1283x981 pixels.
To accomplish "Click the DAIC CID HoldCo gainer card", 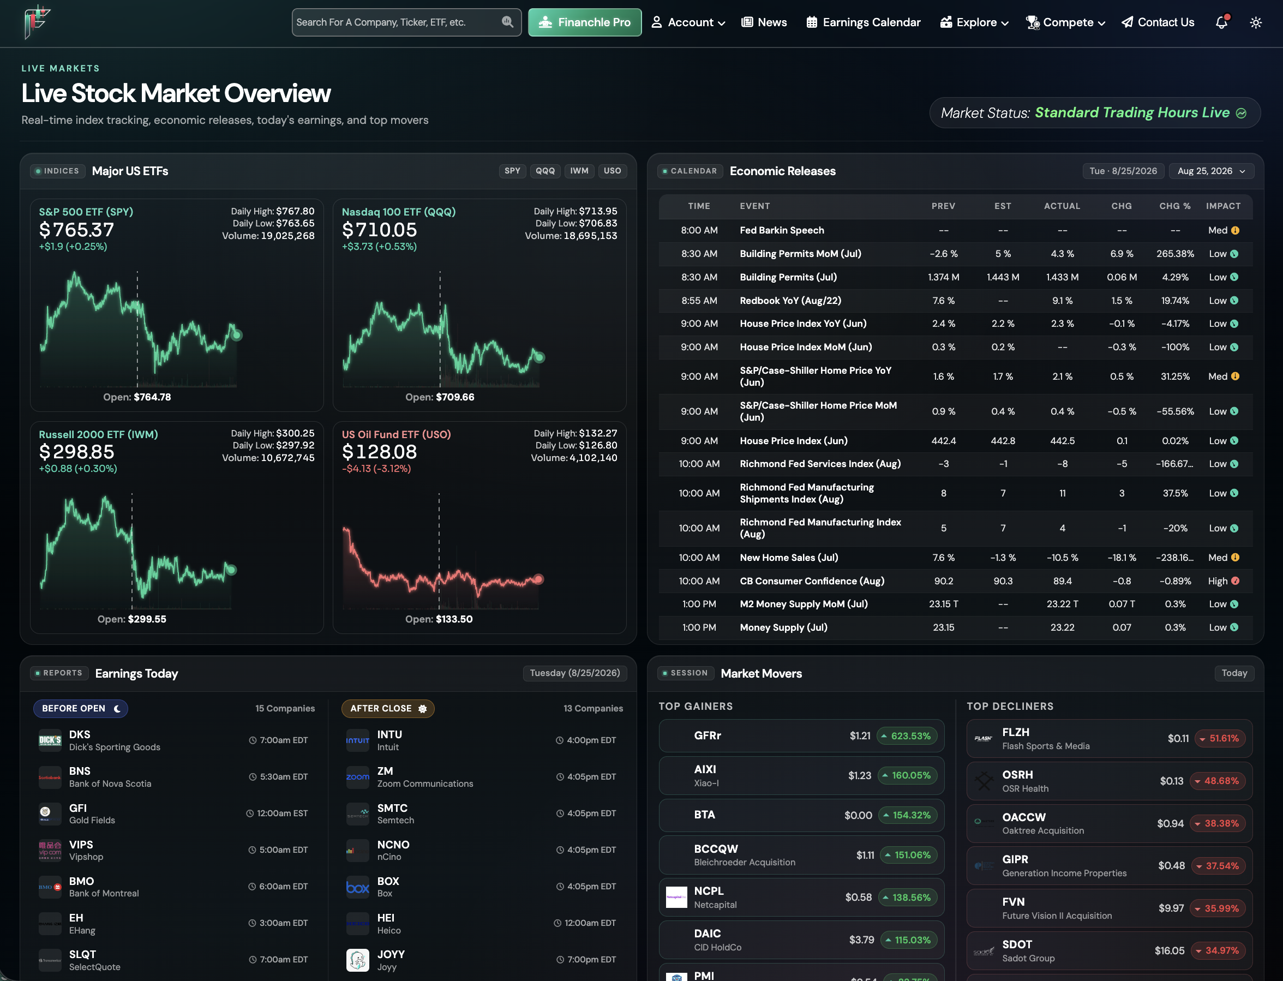I will point(801,940).
